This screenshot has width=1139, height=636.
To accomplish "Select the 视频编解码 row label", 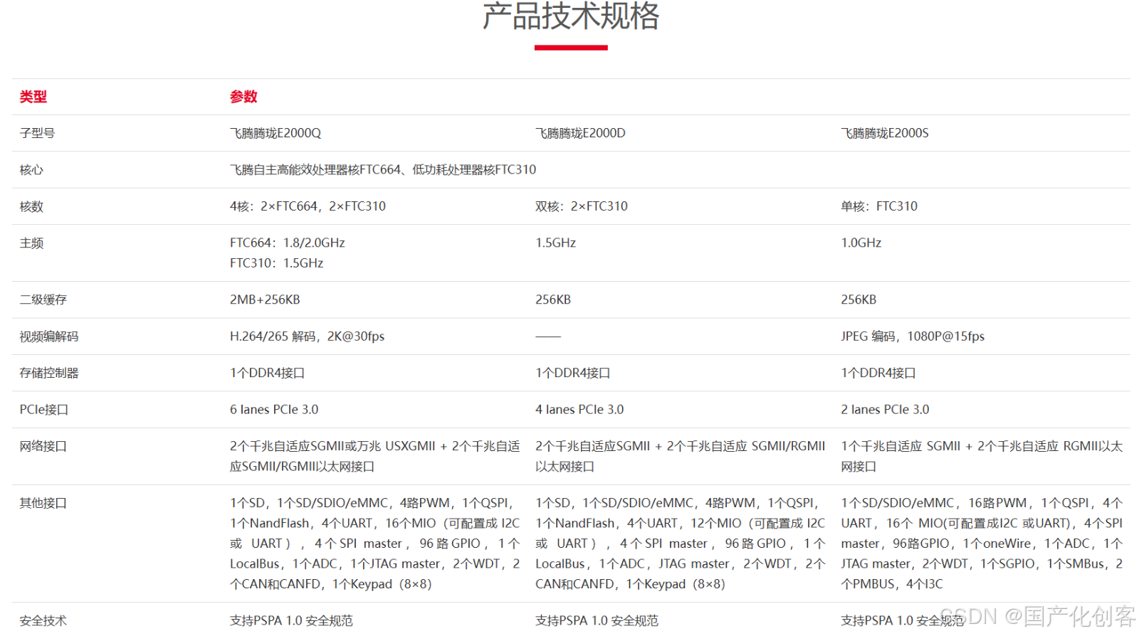I will point(49,336).
